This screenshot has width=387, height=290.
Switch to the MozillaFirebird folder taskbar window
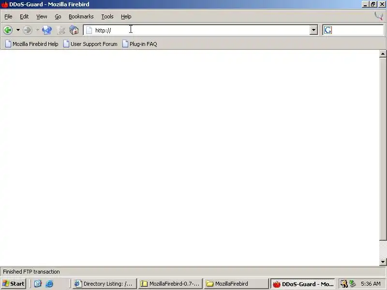pyautogui.click(x=236, y=284)
